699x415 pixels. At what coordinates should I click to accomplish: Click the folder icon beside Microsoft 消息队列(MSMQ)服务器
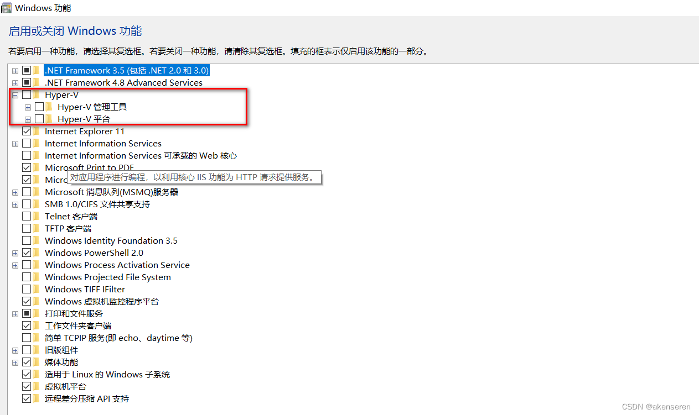37,192
